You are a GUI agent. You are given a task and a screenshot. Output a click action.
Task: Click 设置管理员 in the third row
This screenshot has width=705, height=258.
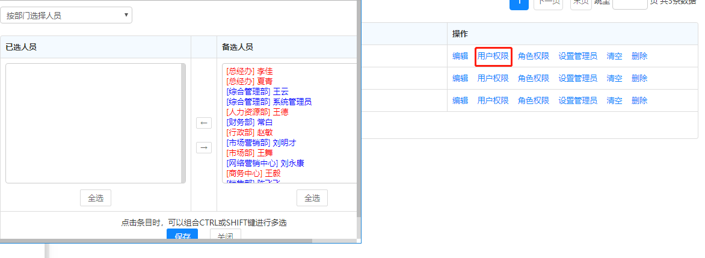(x=577, y=100)
